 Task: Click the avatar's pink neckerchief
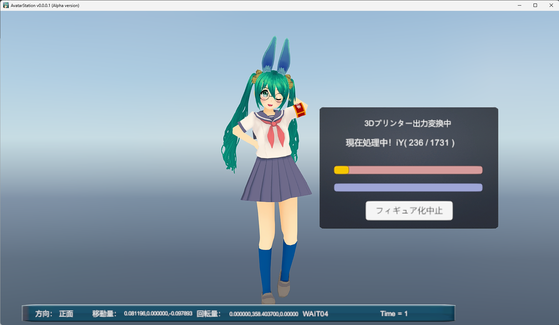(x=275, y=132)
